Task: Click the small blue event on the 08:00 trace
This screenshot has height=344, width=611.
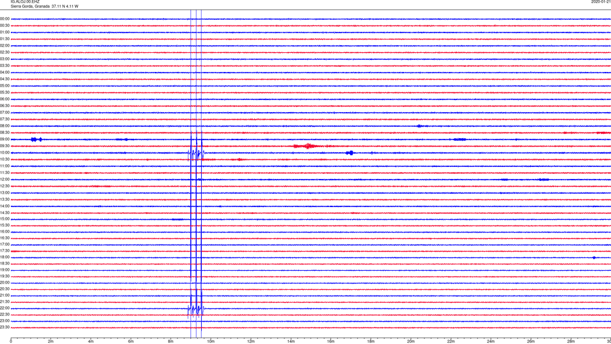Action: click(419, 126)
